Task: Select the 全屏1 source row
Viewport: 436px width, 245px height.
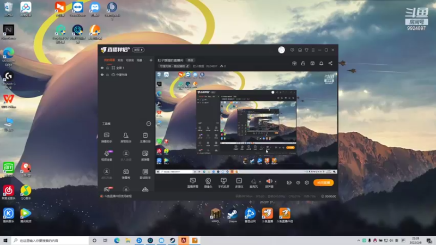Action: [126, 68]
